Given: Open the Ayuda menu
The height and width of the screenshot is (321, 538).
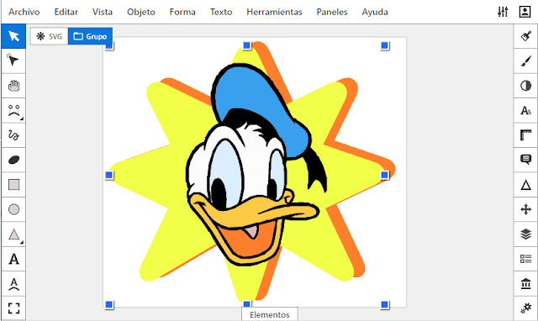Looking at the screenshot, I should pyautogui.click(x=375, y=12).
